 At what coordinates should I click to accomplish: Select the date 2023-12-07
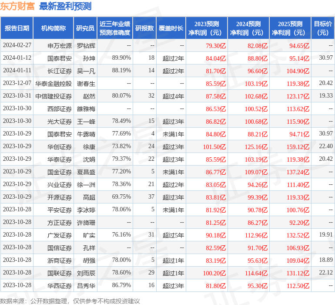(17, 83)
